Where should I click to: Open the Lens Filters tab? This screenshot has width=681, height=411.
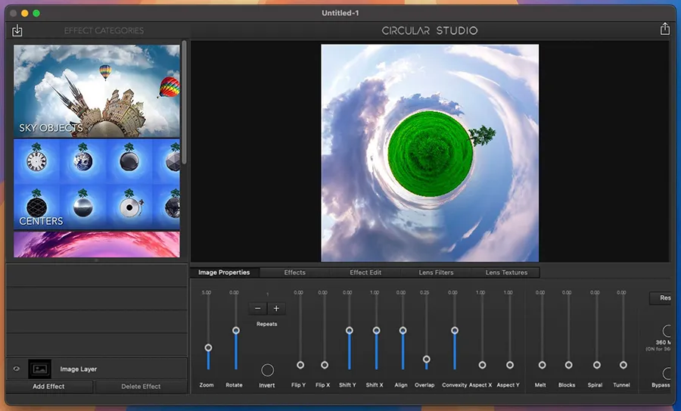[x=436, y=272]
